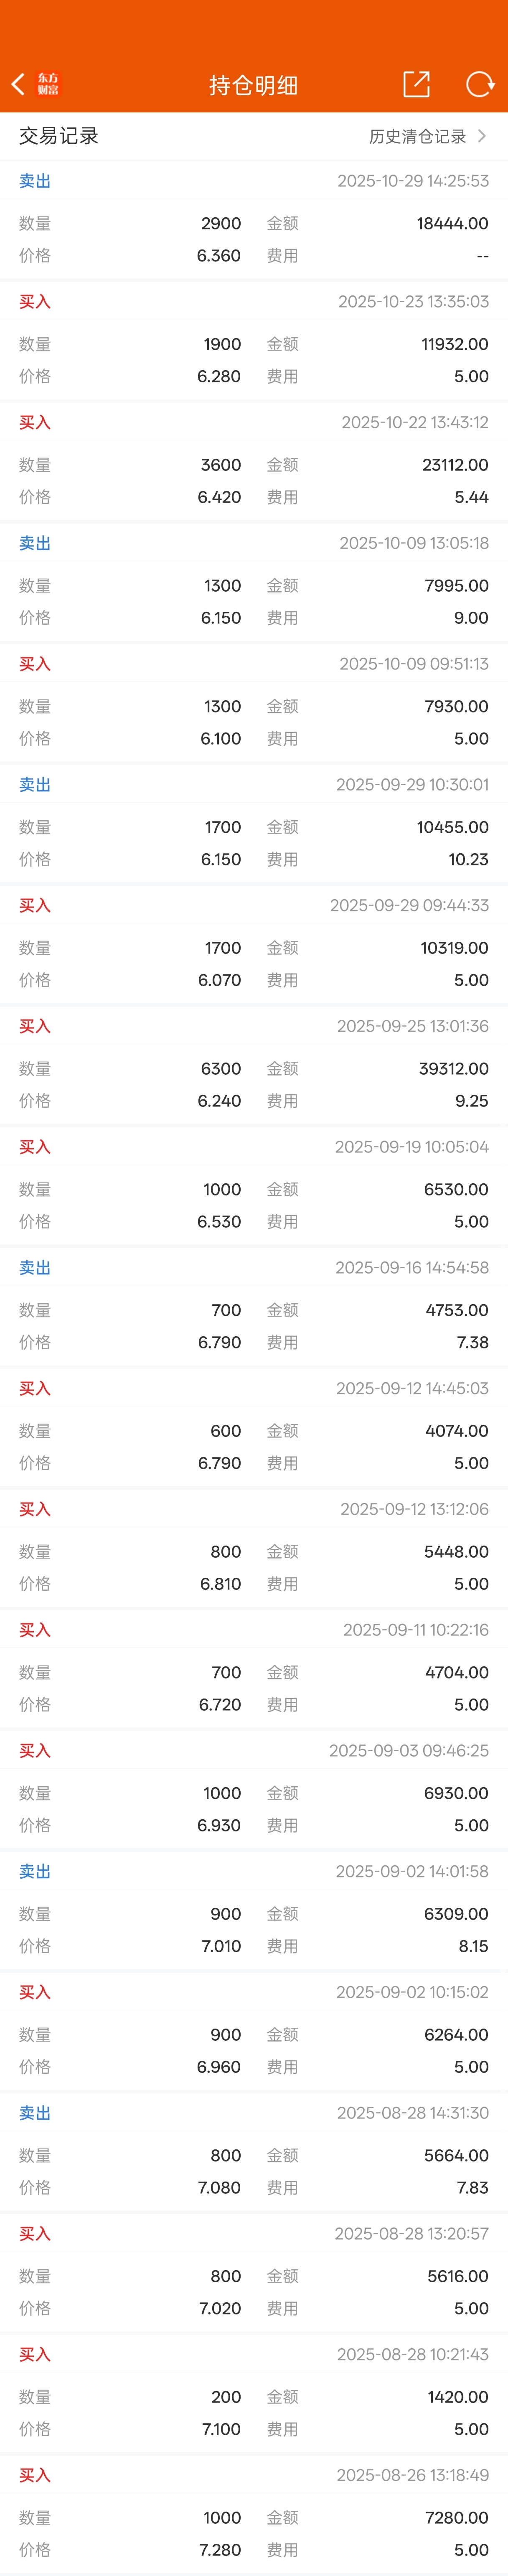Tap the share export icon

416,84
